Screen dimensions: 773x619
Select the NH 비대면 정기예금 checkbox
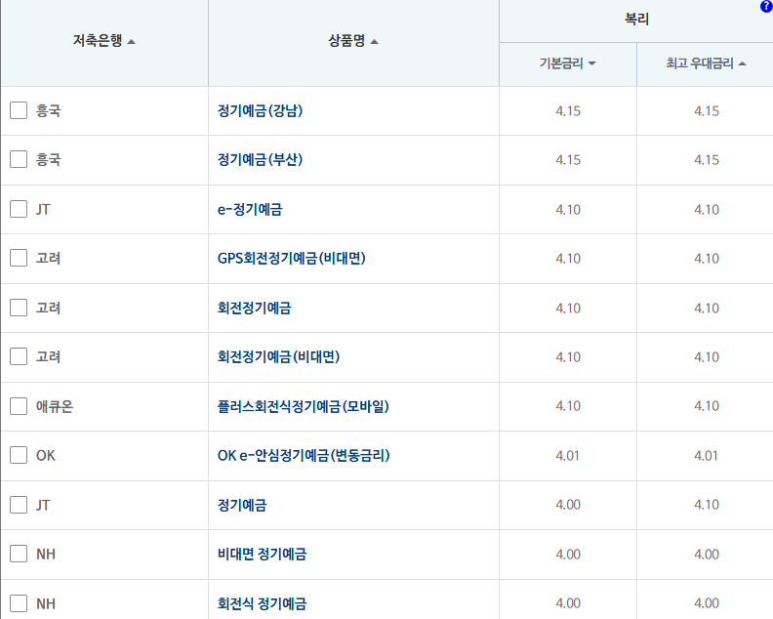point(19,554)
